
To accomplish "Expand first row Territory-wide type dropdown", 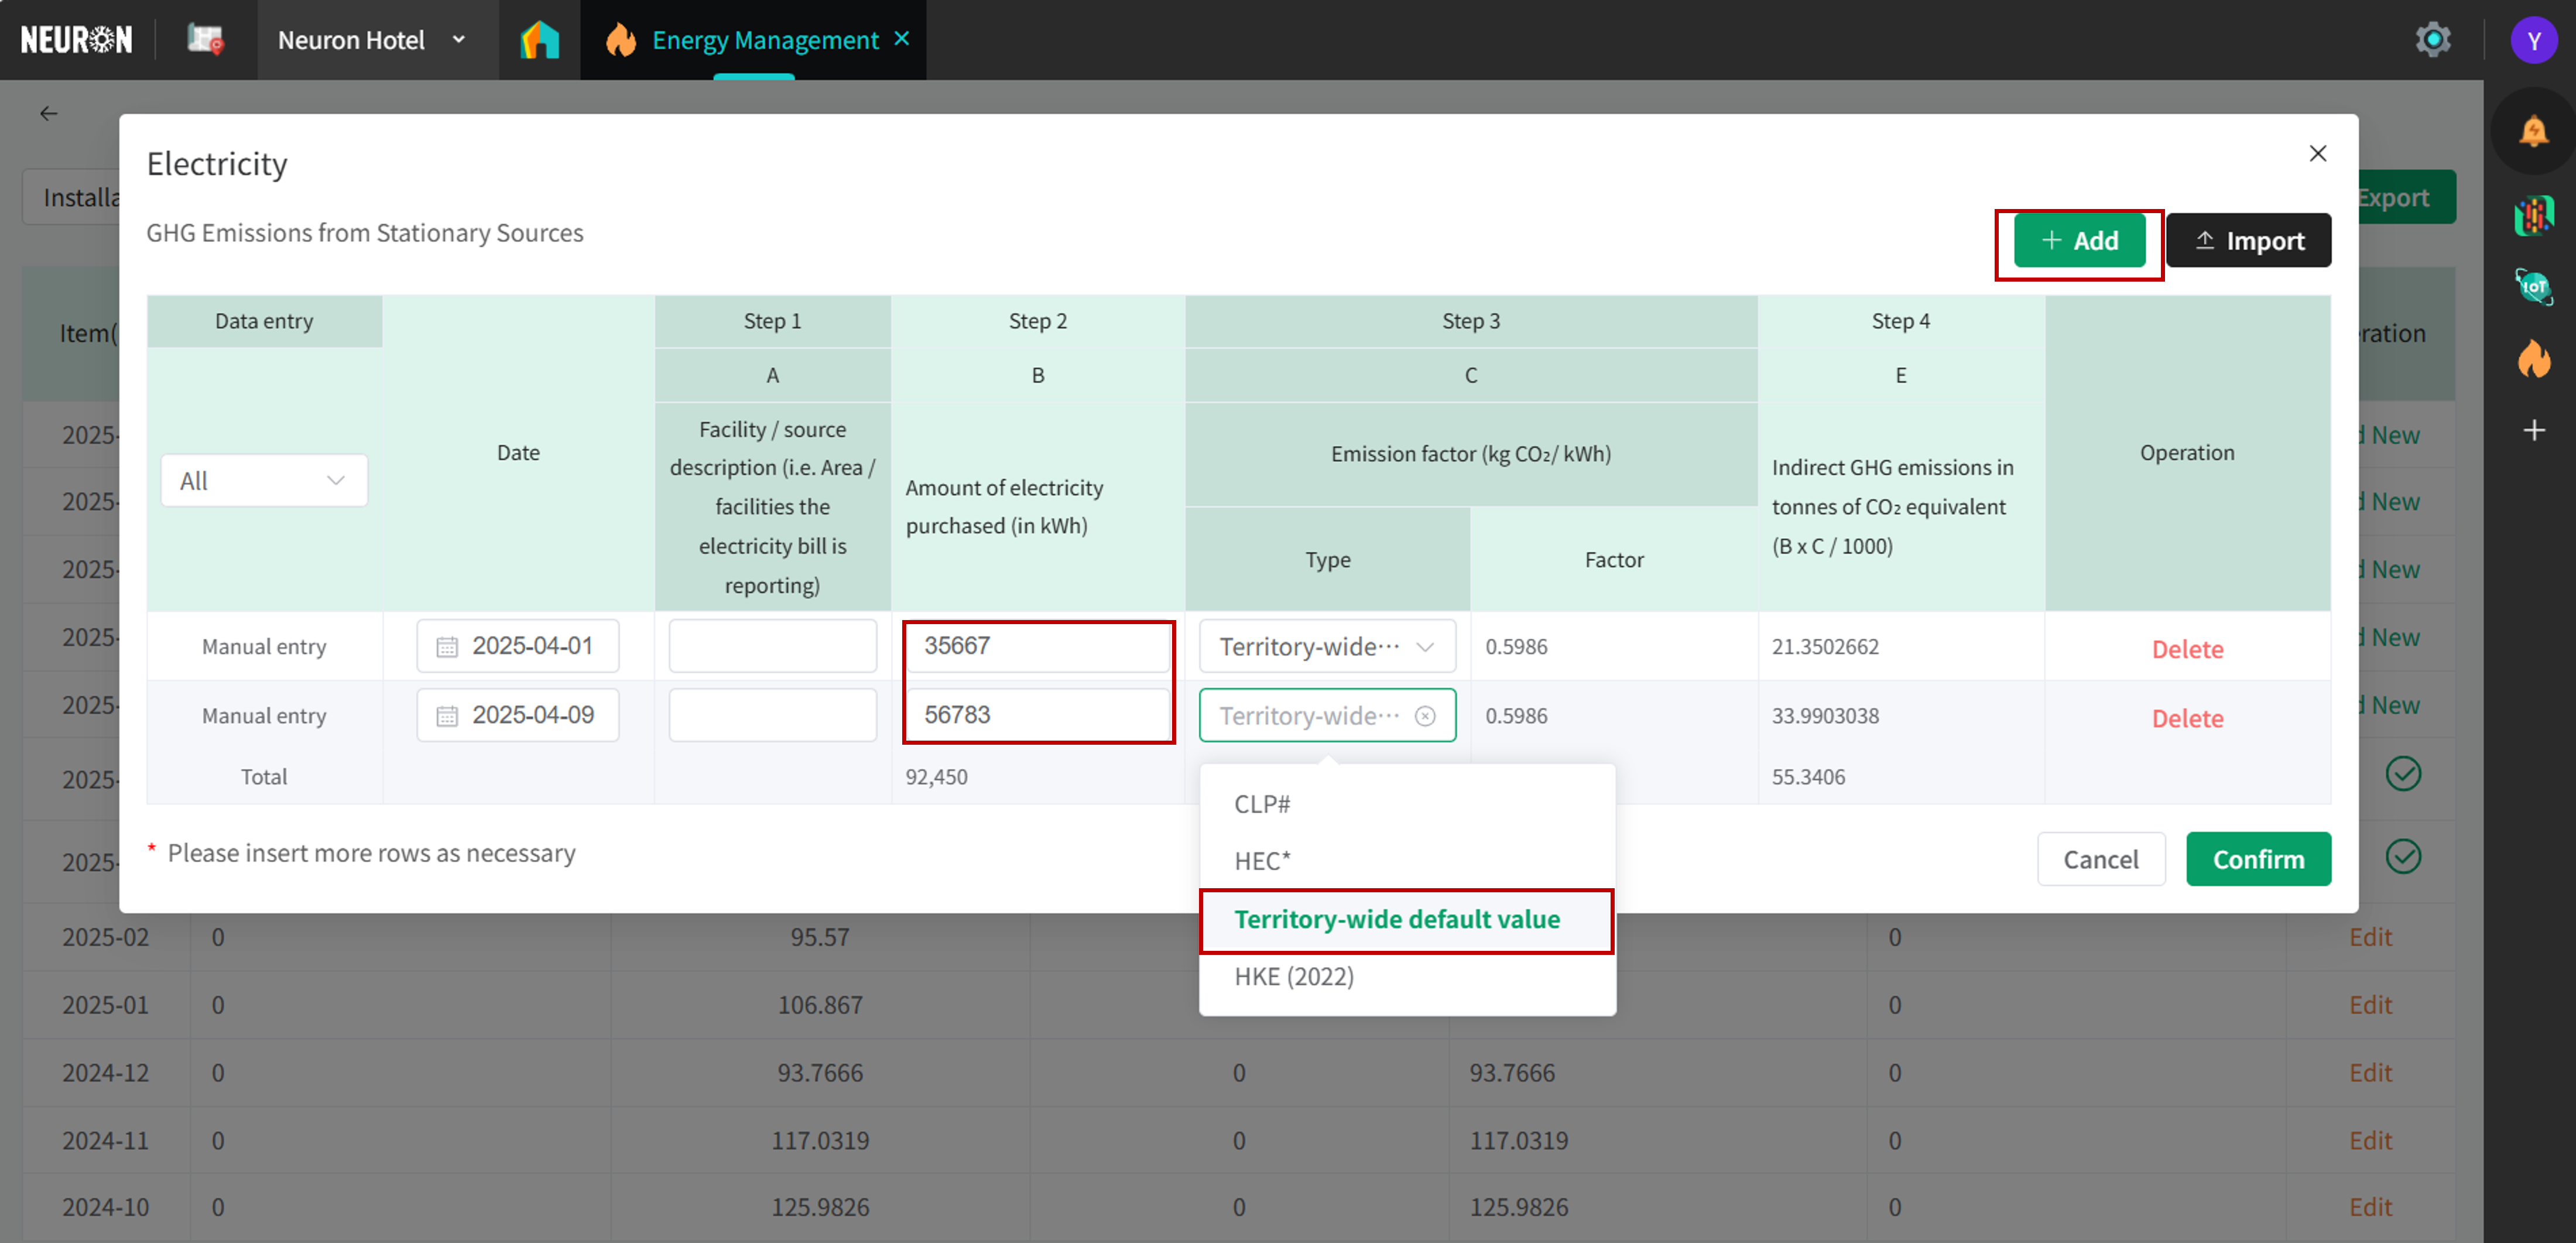I will pyautogui.click(x=1326, y=647).
